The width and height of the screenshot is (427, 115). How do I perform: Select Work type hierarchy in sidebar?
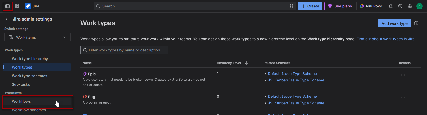(37, 59)
